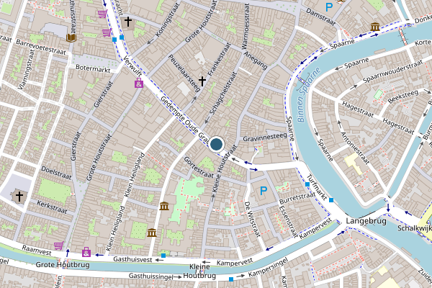Click the Gravinnesteeg label

[x=265, y=137]
